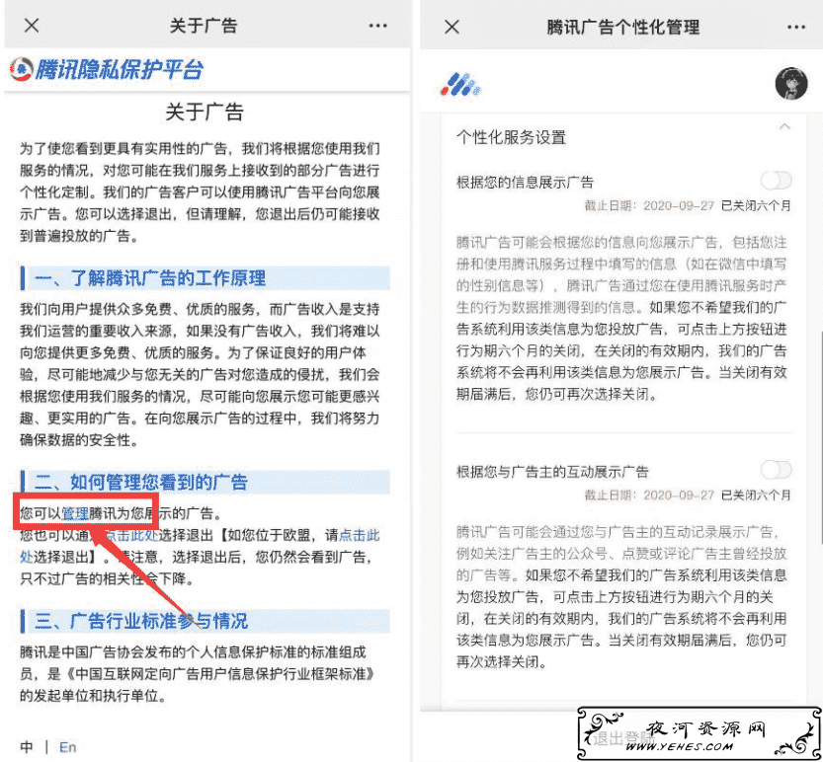Click second 截止日期: 2020-09-27 已关闭六个月 text
This screenshot has width=823, height=762.
688,495
